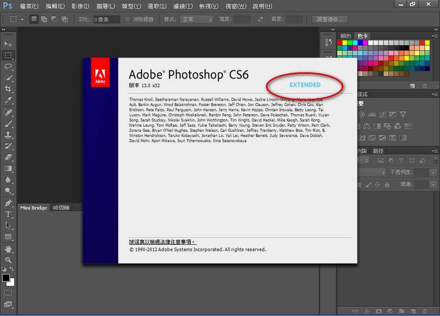Image resolution: width=440 pixels, height=316 pixels.
Task: Select the Spot Healing Brush tool
Action: click(8, 112)
